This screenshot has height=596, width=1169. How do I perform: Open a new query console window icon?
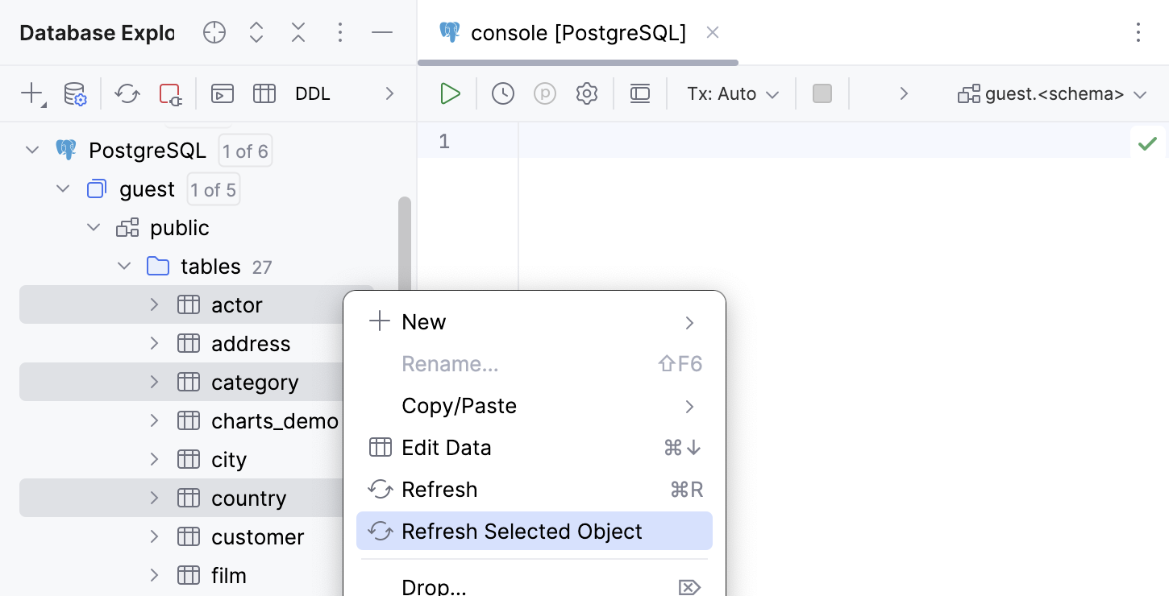click(222, 93)
